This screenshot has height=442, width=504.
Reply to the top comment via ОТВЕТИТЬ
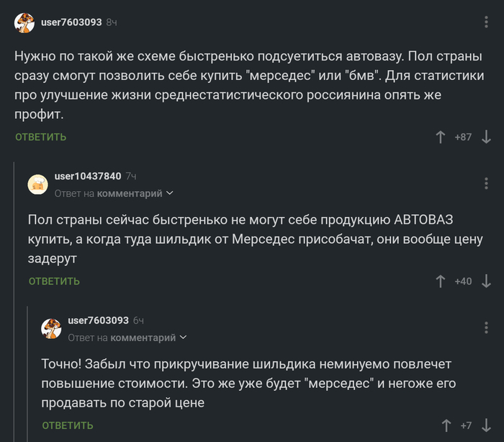(40, 137)
